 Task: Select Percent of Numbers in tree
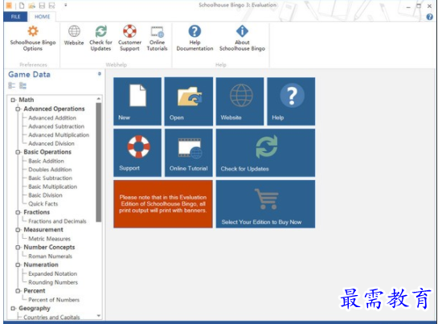click(54, 300)
